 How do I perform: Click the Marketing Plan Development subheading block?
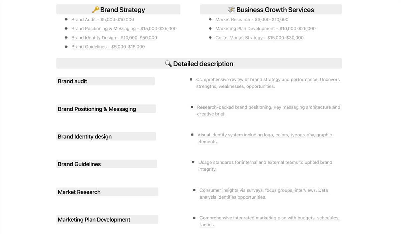tap(107, 220)
